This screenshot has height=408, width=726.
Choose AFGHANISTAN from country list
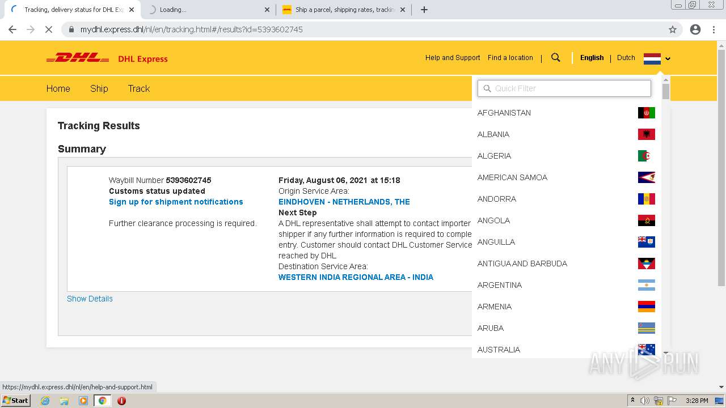(504, 113)
